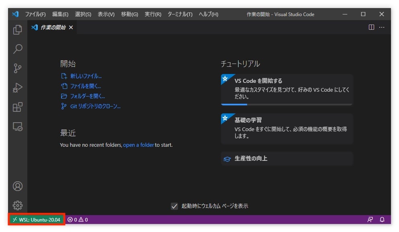Minimize the Visual Studio Code window
The width and height of the screenshot is (399, 232).
click(x=345, y=14)
